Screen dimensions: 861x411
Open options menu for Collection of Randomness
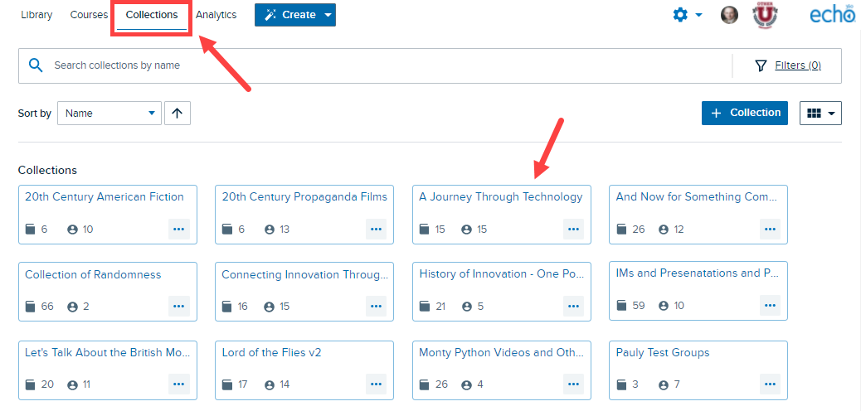[179, 307]
